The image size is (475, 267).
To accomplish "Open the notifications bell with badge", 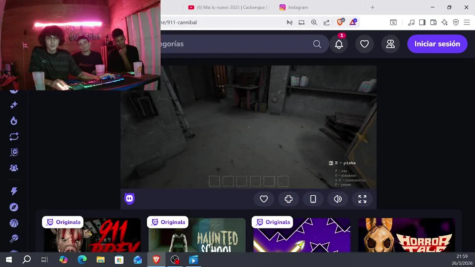I will pos(339,44).
